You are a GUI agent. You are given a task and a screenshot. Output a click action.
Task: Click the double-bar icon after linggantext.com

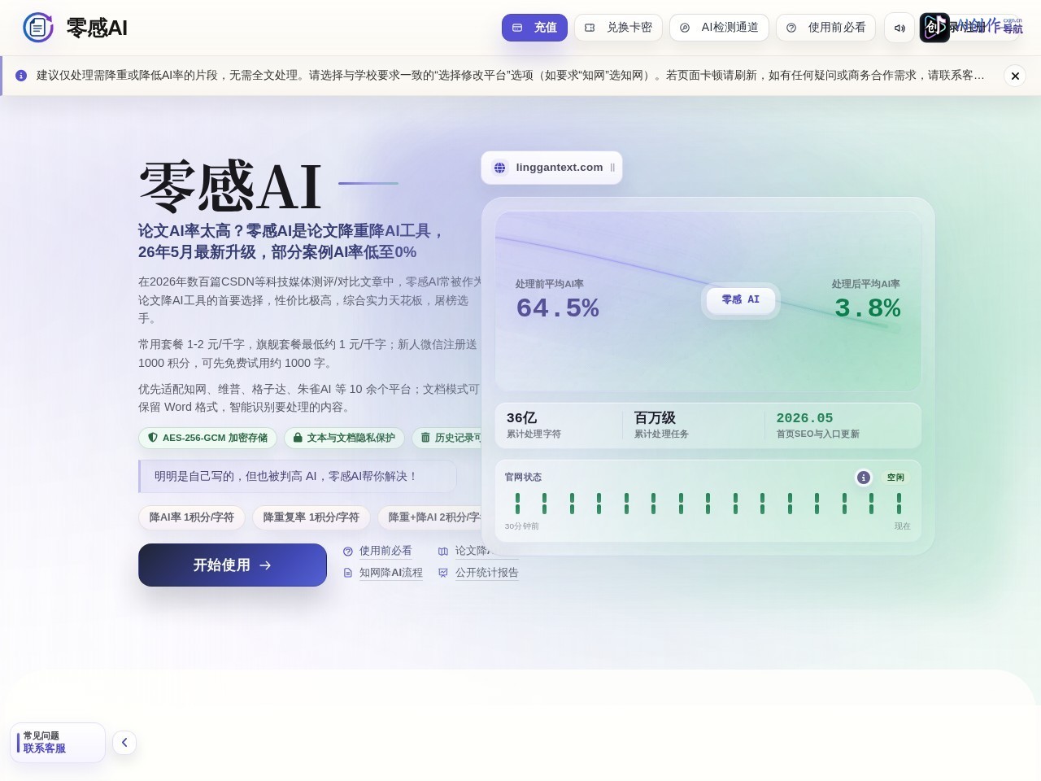(612, 168)
